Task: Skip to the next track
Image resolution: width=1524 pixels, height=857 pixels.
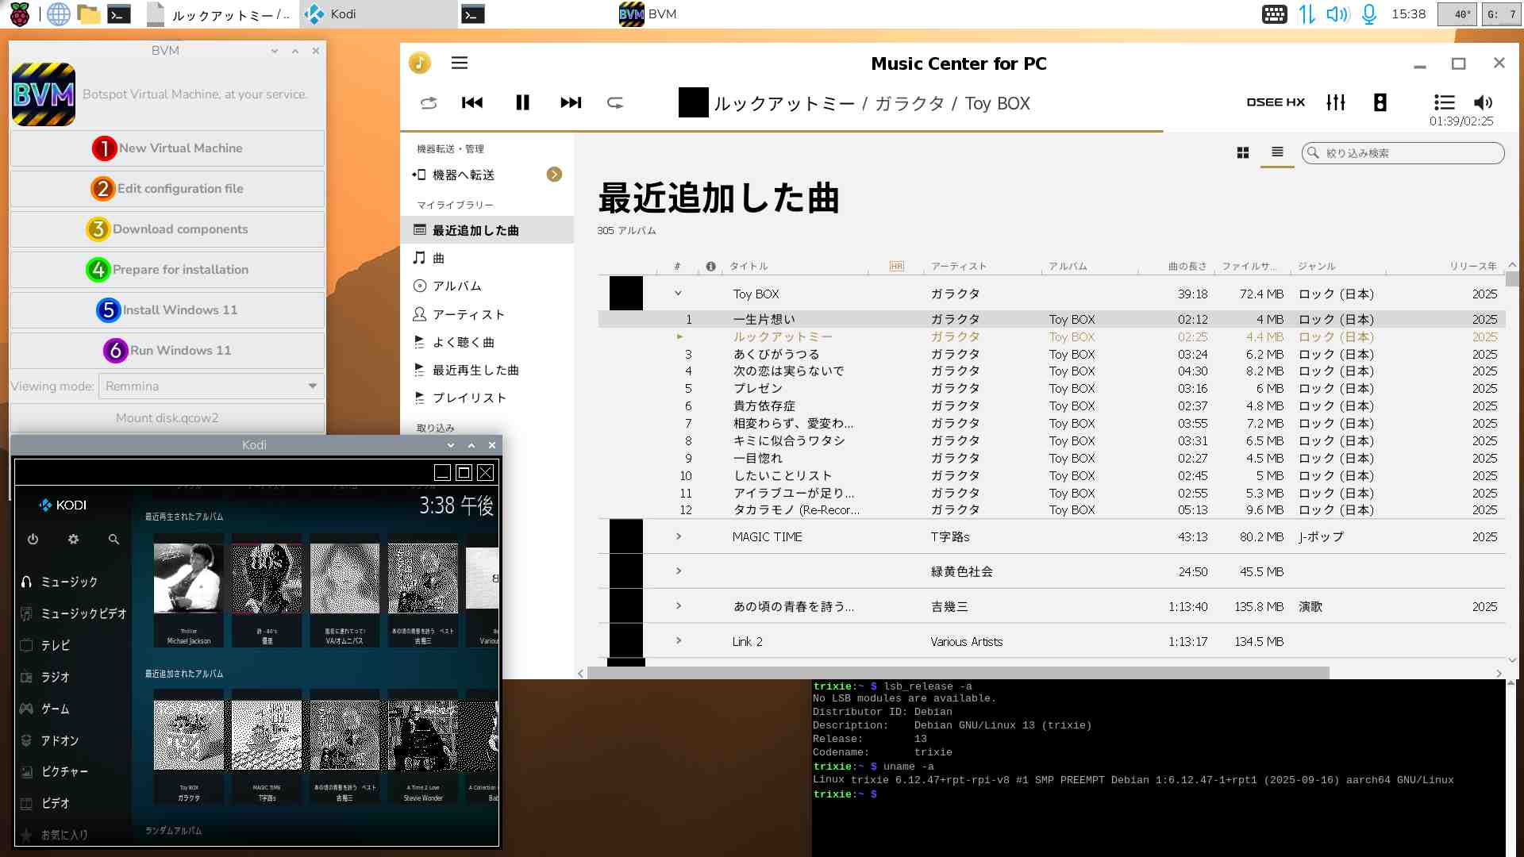Action: tap(571, 102)
